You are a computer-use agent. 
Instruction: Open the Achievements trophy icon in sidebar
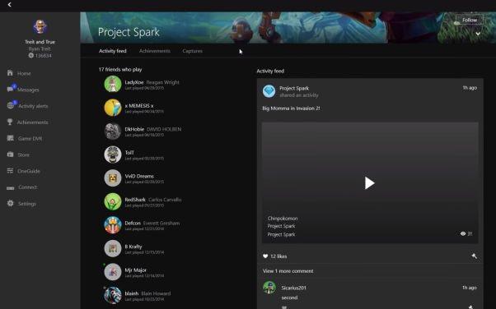(10, 122)
